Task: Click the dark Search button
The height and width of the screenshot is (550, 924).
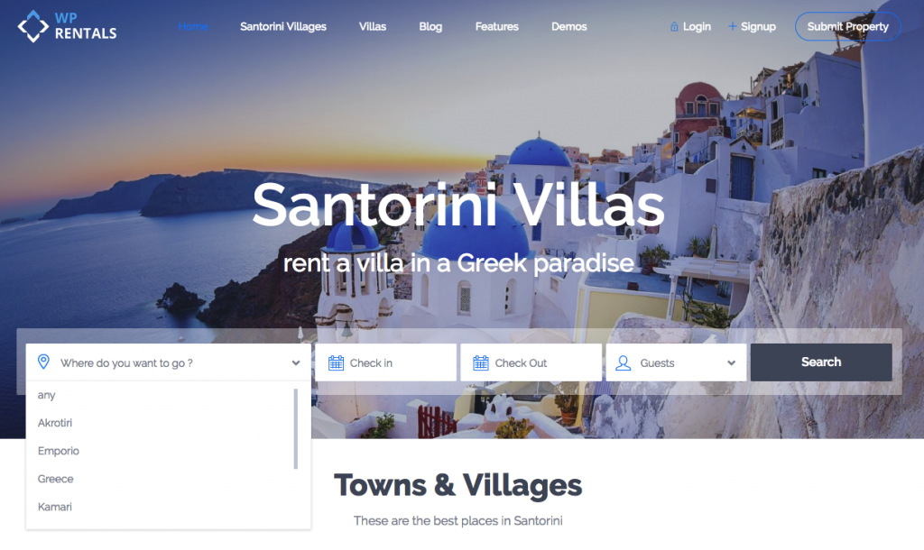Action: pos(821,362)
